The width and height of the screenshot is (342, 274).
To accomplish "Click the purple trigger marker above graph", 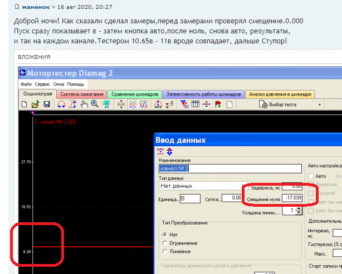I will coord(33,113).
